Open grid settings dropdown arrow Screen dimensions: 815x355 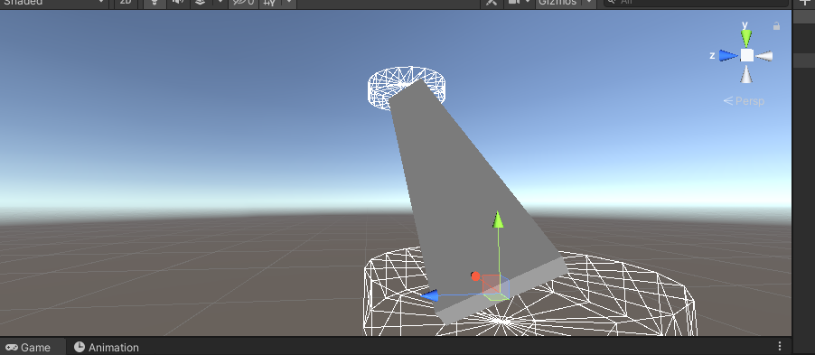(x=289, y=3)
